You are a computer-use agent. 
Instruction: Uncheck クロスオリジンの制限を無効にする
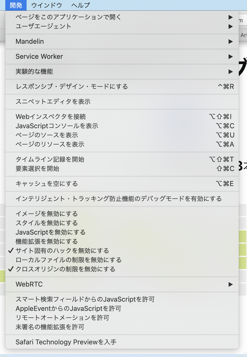[122, 269]
